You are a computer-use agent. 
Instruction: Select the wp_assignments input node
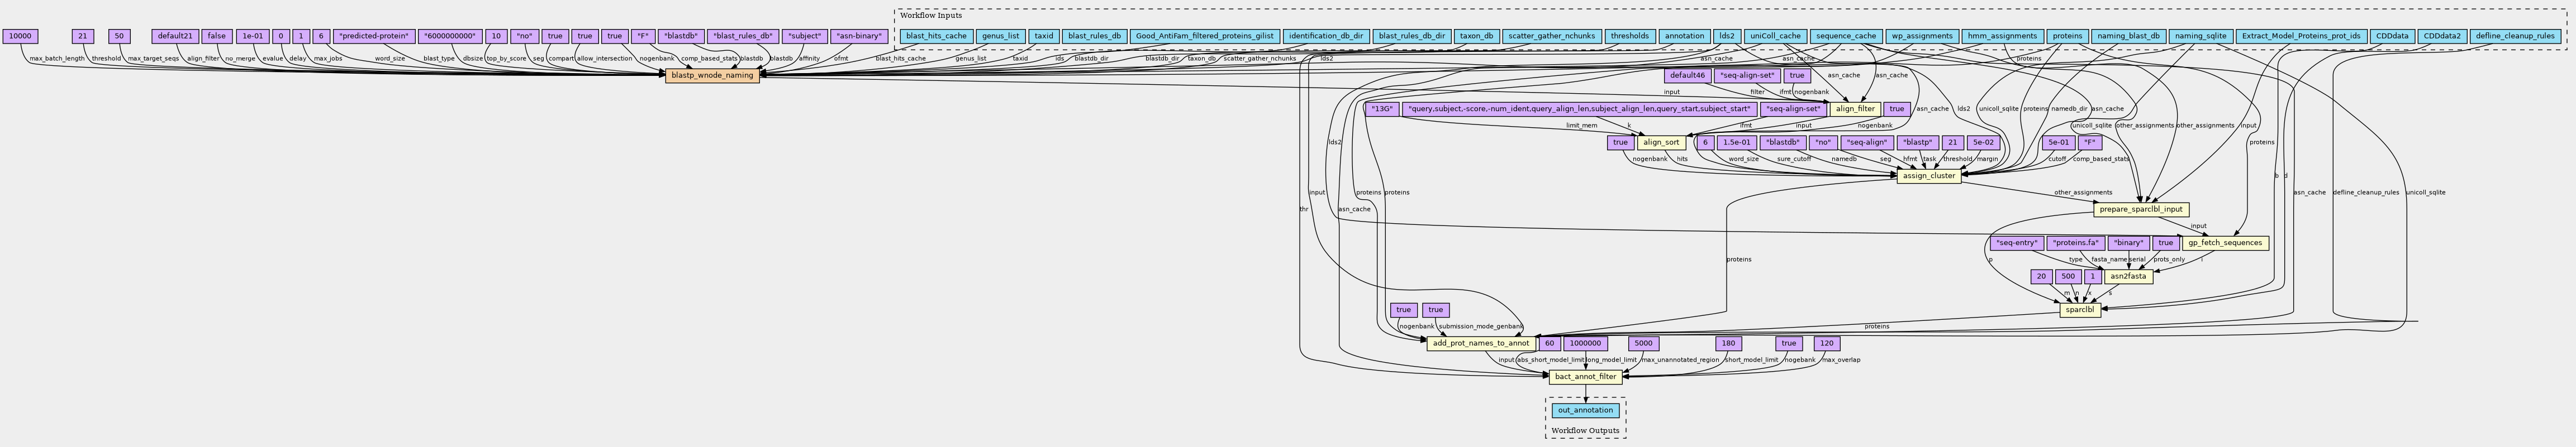pos(1922,36)
